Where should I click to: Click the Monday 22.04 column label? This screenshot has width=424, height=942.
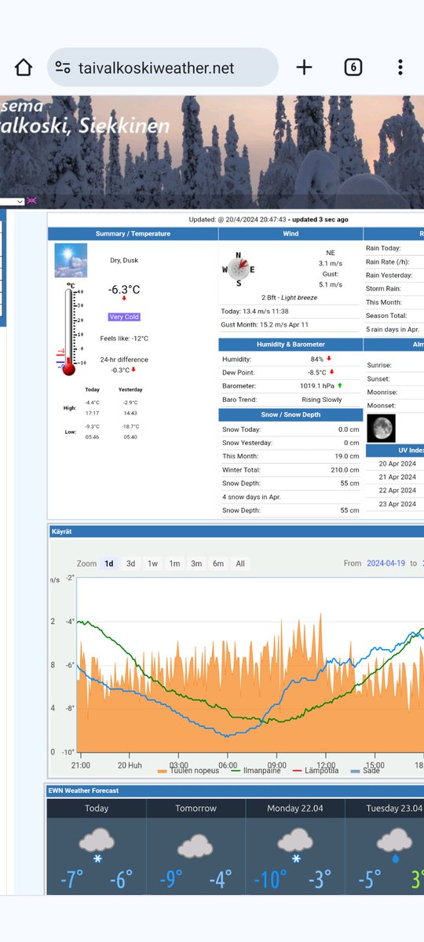(295, 808)
